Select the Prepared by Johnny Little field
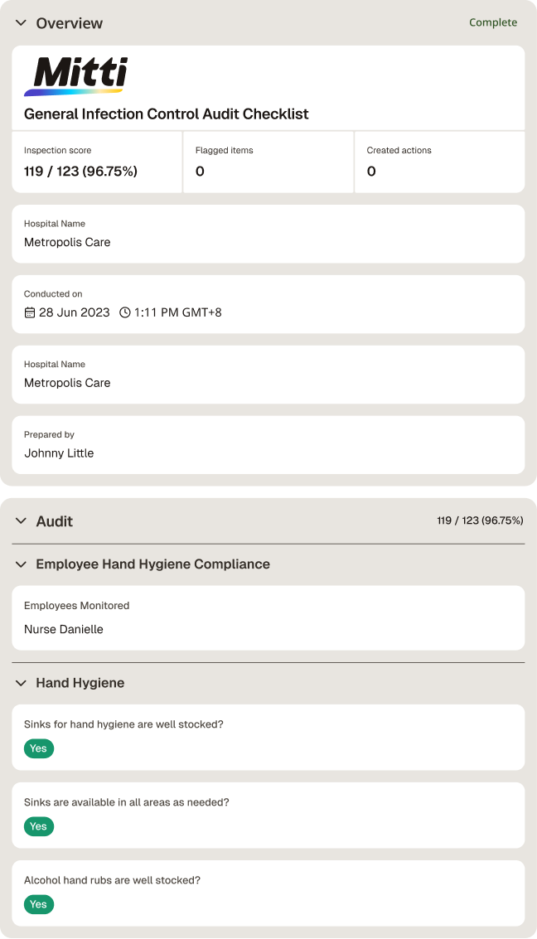The image size is (537, 939). [x=268, y=445]
